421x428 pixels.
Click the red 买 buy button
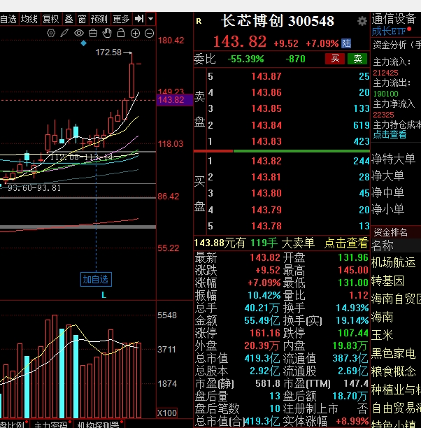click(335, 59)
